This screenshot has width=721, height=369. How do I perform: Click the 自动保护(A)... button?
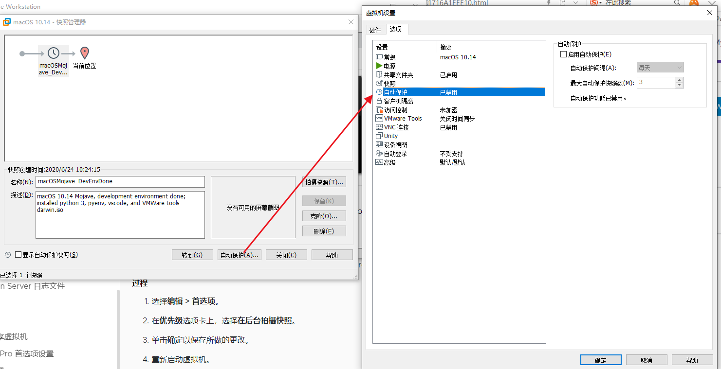tap(240, 255)
